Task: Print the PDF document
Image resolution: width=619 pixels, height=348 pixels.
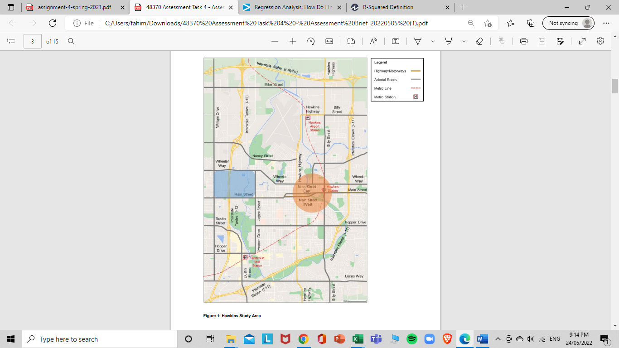Action: click(x=524, y=41)
